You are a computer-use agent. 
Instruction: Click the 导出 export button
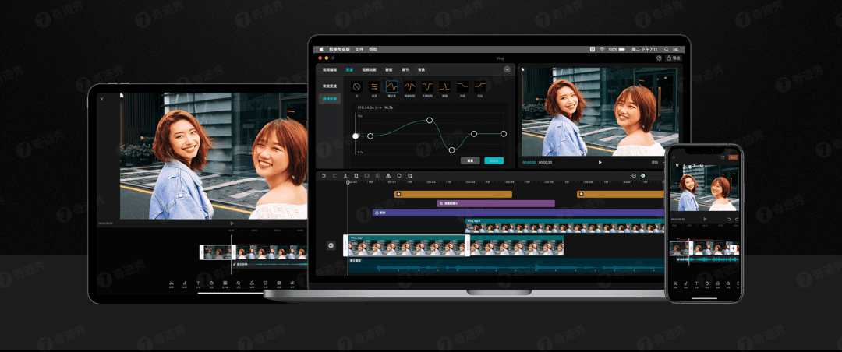click(x=674, y=58)
